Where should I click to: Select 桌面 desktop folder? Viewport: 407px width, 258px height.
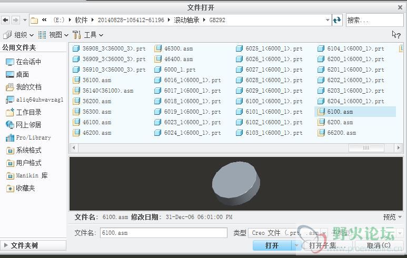pos(17,74)
